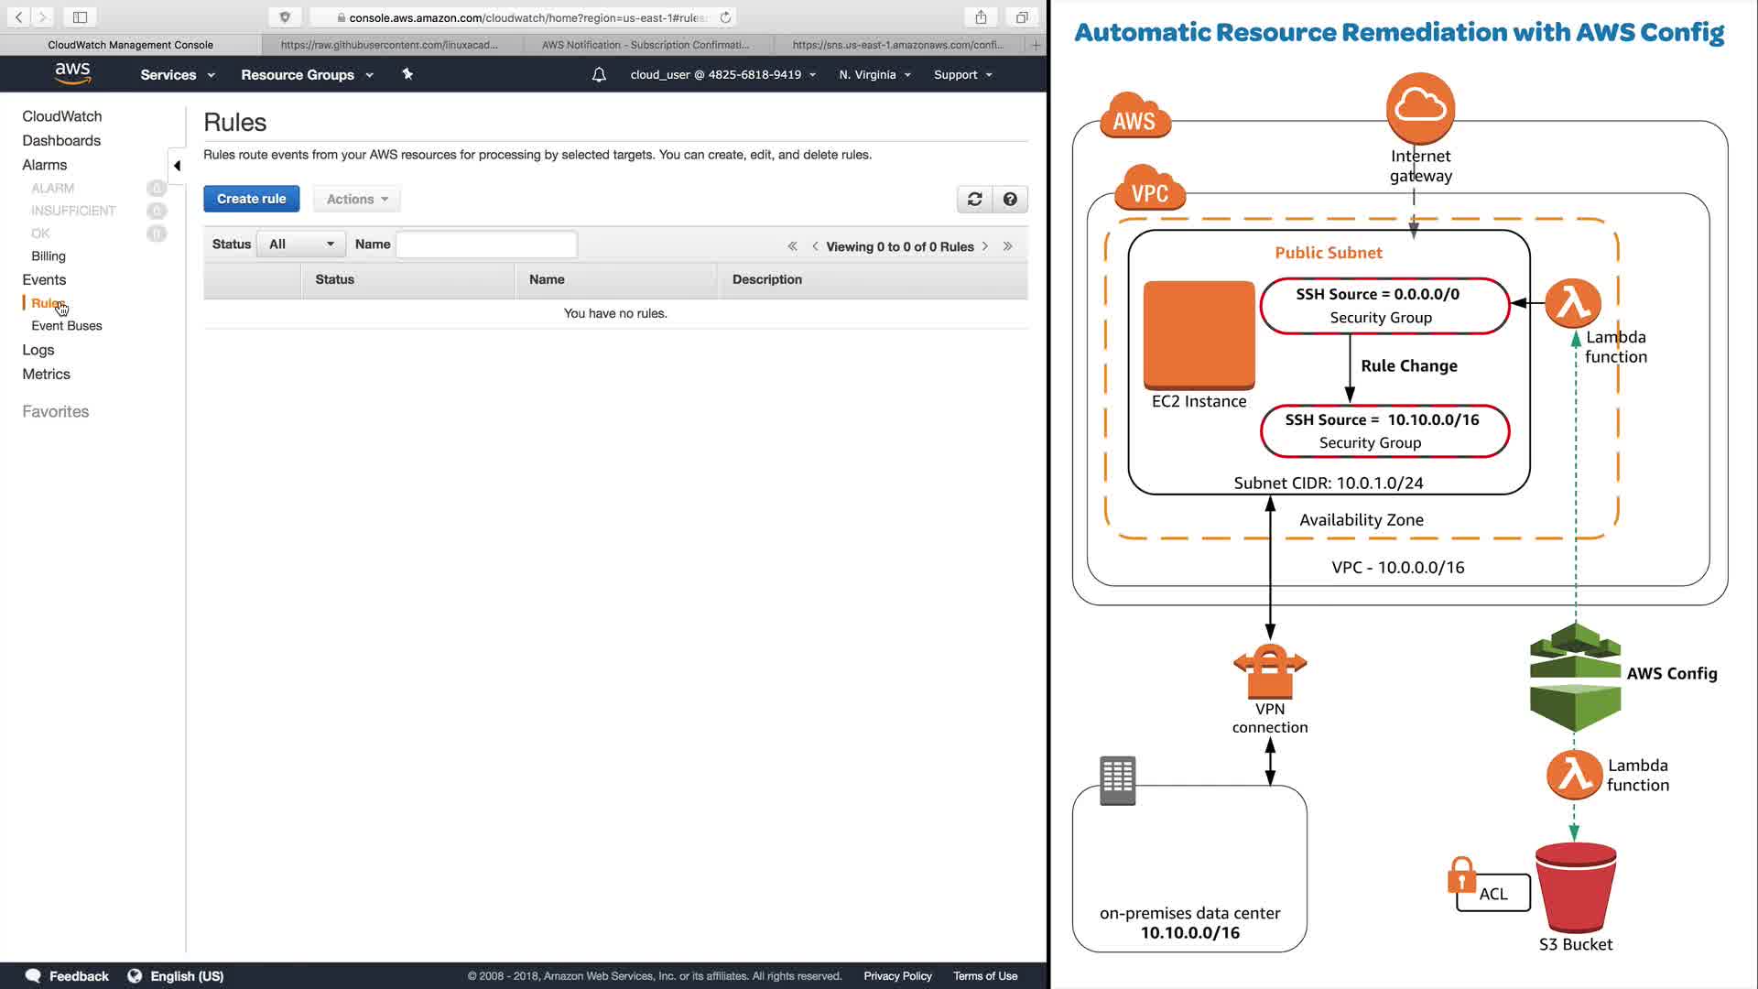Click the Create rule button
The height and width of the screenshot is (989, 1758).
pos(251,199)
